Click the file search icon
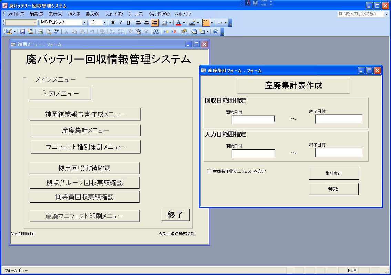This screenshot has height=275, width=391. (x=30, y=32)
